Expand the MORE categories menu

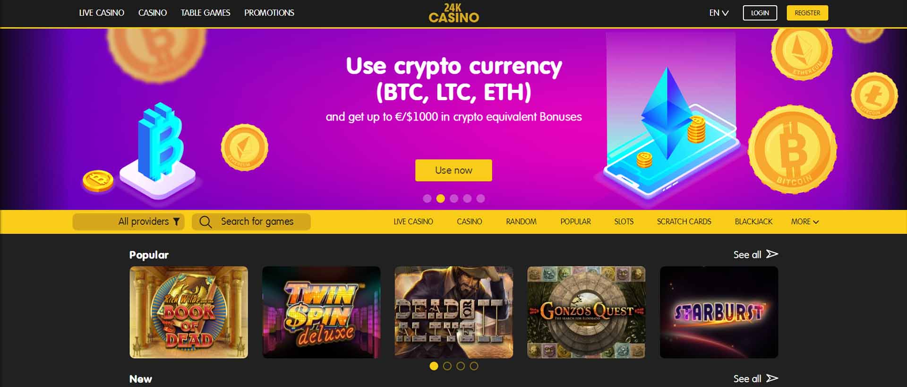[804, 222]
